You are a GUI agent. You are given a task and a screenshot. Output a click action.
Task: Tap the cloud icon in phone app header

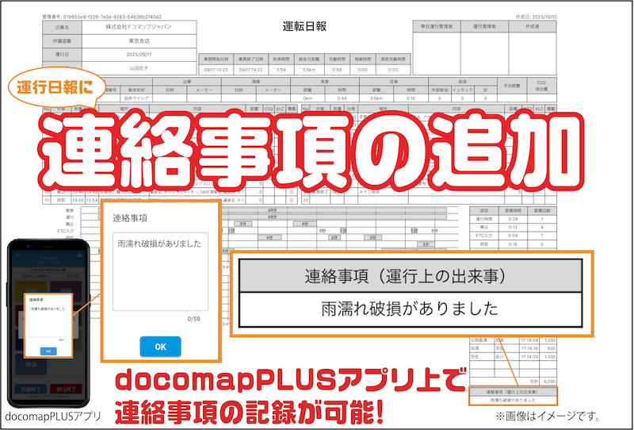(80, 256)
